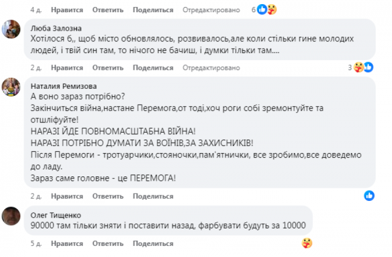Viewport: 392px width, 257px height.
Task: Click the laughing reaction on Олег Тищенко's comment
Action: [x=307, y=243]
